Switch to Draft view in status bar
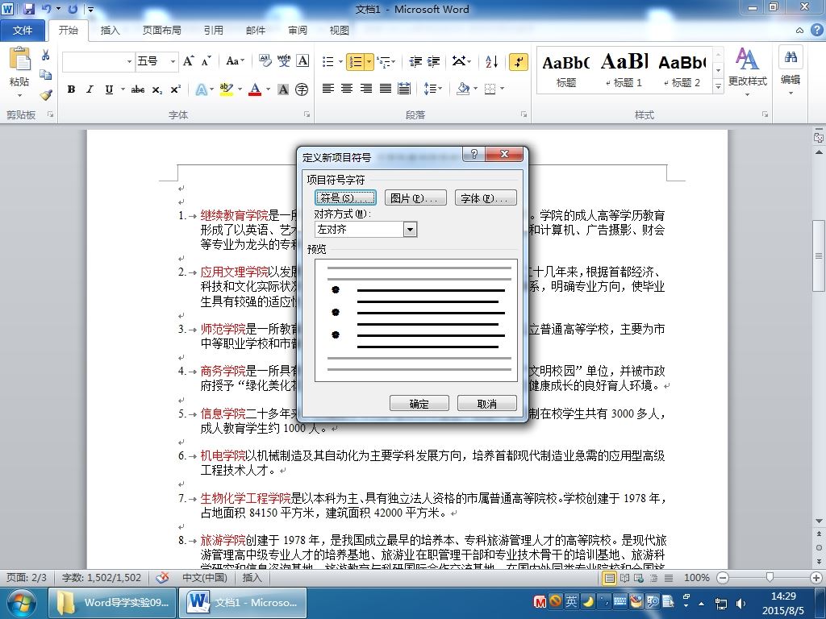The width and height of the screenshot is (826, 619). coord(669,578)
